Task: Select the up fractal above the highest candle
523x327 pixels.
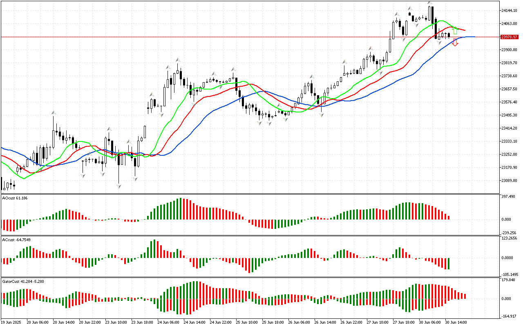Action: 429,2
